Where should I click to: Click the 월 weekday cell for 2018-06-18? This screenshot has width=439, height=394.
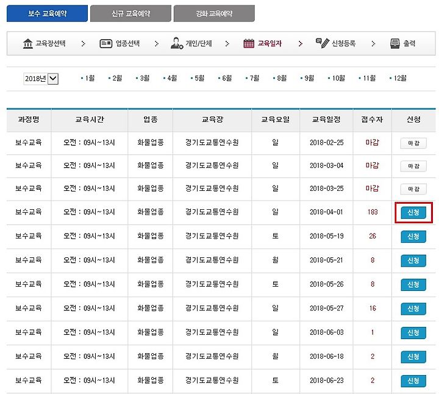point(276,357)
